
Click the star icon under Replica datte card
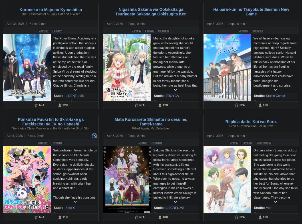237,217
